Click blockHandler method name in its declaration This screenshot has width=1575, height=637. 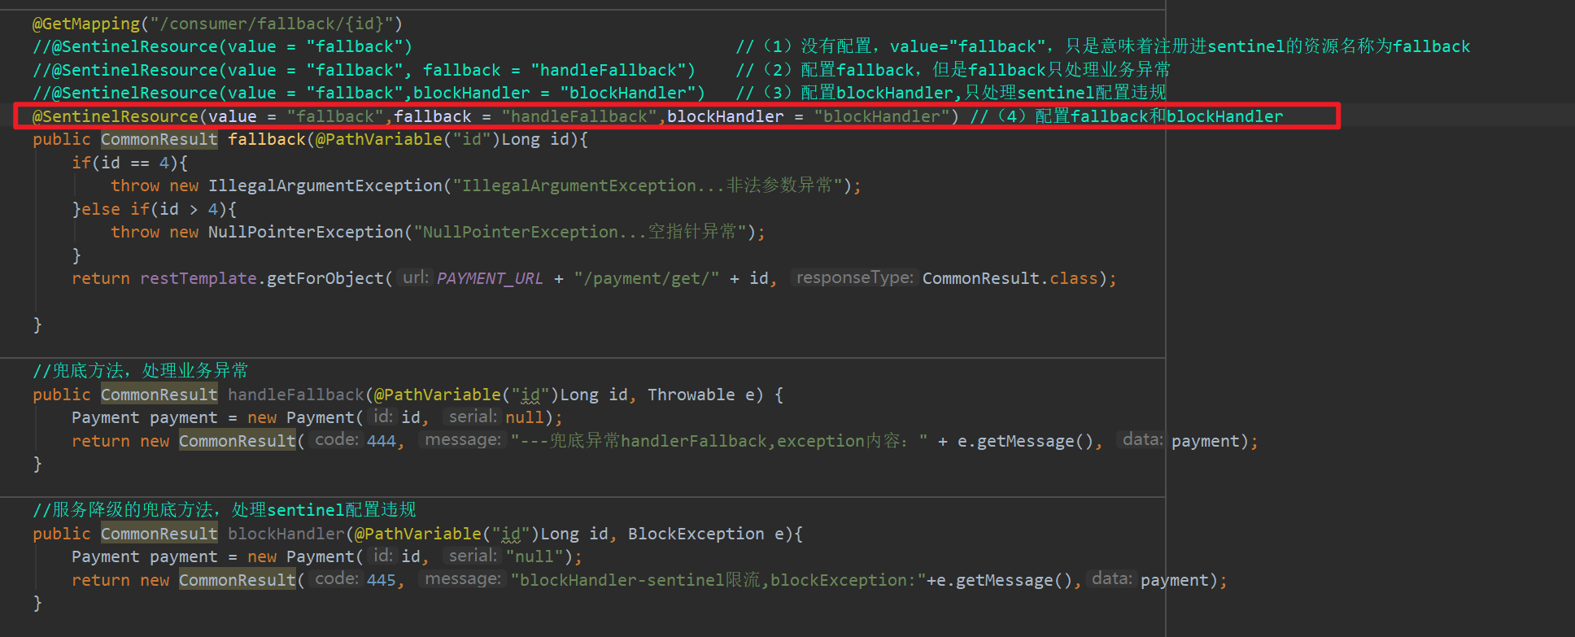286,534
